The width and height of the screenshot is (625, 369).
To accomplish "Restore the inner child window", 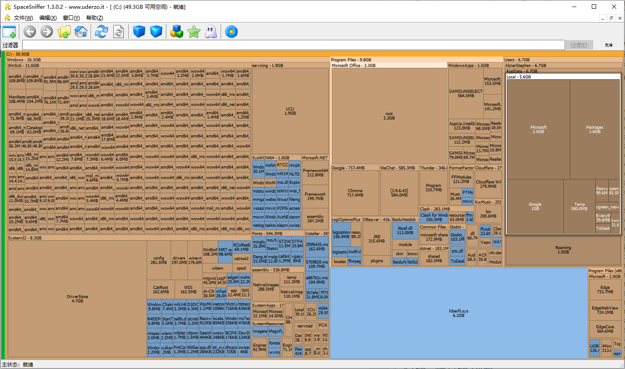I will (x=611, y=18).
